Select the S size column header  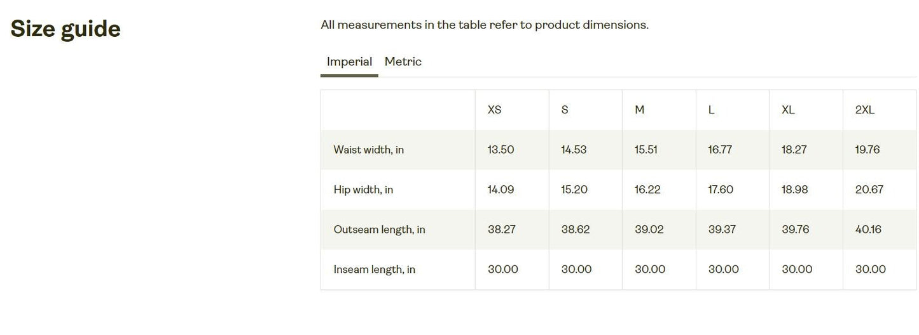pyautogui.click(x=565, y=110)
